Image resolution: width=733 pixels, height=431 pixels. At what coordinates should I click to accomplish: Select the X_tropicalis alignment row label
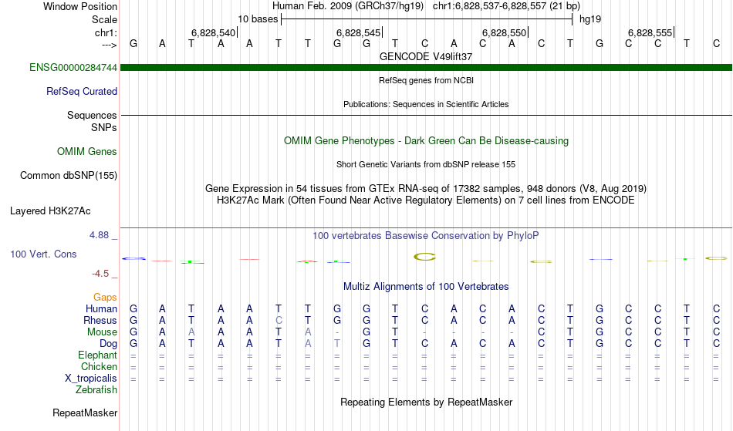(91, 379)
